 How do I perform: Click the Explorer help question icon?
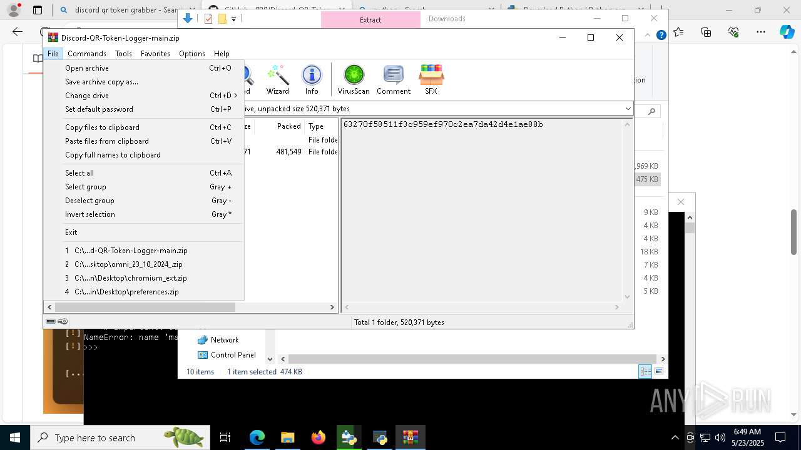tap(661, 36)
